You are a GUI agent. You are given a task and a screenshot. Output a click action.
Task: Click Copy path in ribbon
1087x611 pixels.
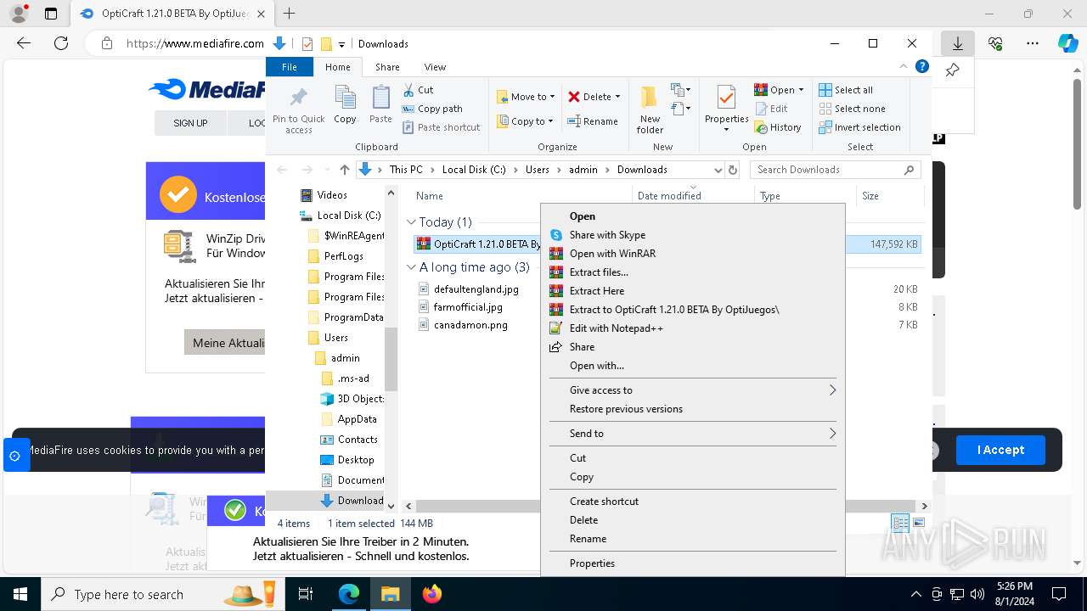[432, 109]
